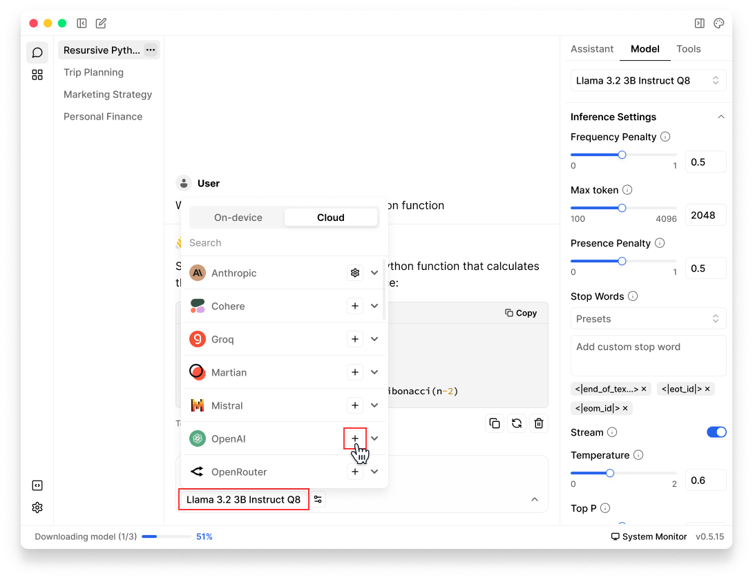753x580 pixels.
Task: Add API key for Cohere with plus
Action: click(x=355, y=306)
